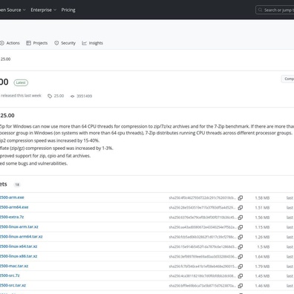Select the 1.5 MB file size text
Screen dimensions: 294x294
(x=264, y=247)
